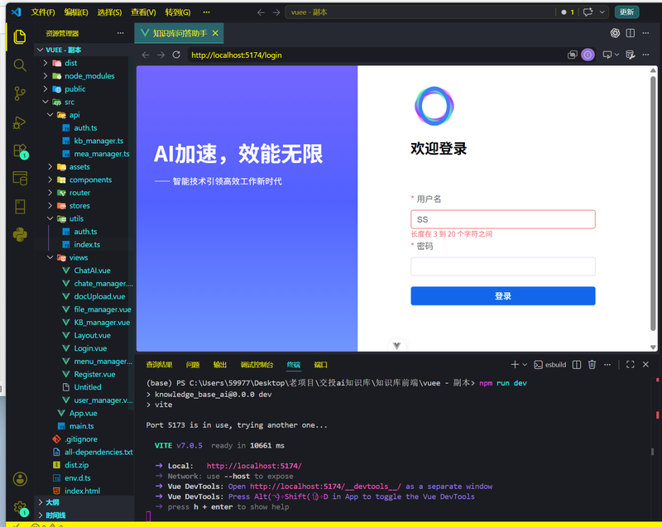Open kb_manager.ts file

98,141
